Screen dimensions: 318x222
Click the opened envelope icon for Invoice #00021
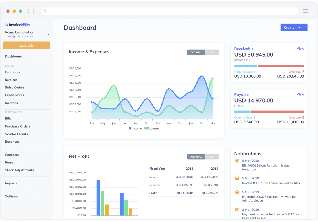click(x=237, y=178)
